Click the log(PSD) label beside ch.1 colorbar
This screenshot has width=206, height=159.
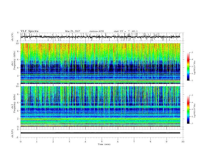pos(195,68)
